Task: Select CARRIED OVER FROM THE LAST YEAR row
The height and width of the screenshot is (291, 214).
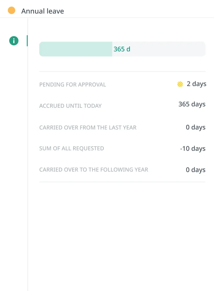Action: click(x=88, y=127)
